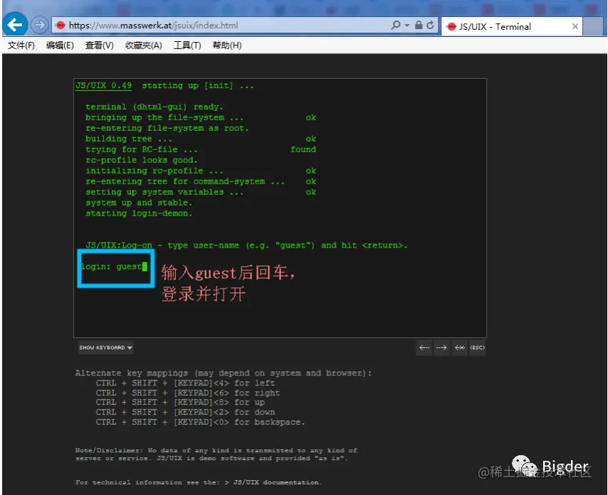Click the terminal ESC key button

477,348
